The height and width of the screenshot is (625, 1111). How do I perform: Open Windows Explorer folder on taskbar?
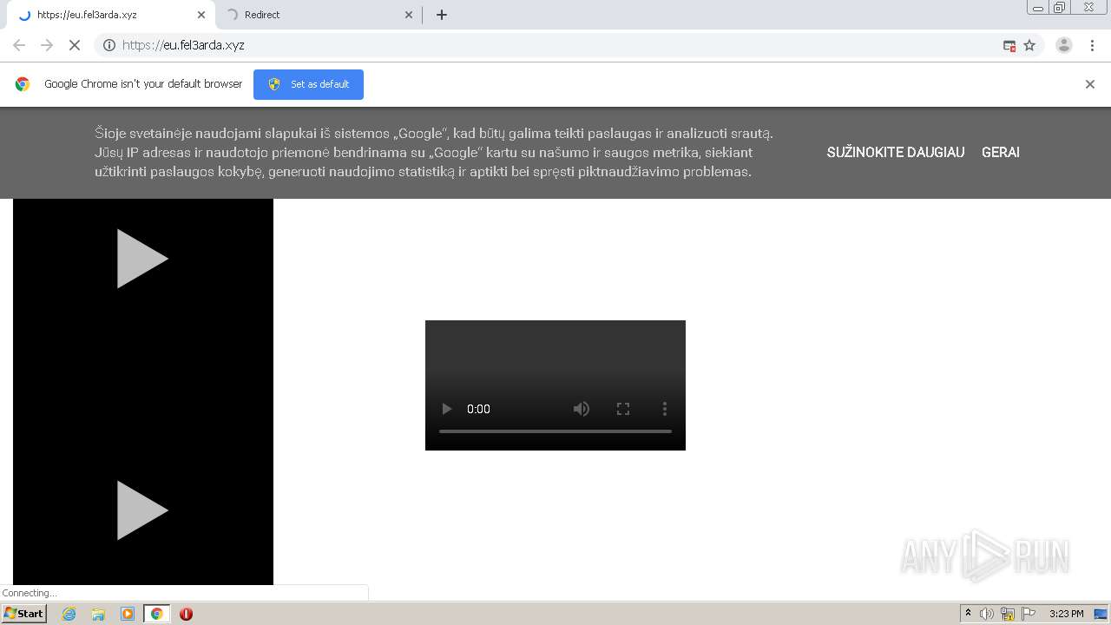(98, 614)
